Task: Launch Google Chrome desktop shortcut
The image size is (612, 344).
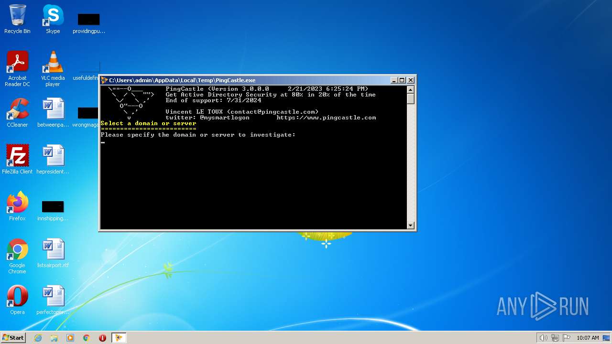Action: (x=17, y=256)
